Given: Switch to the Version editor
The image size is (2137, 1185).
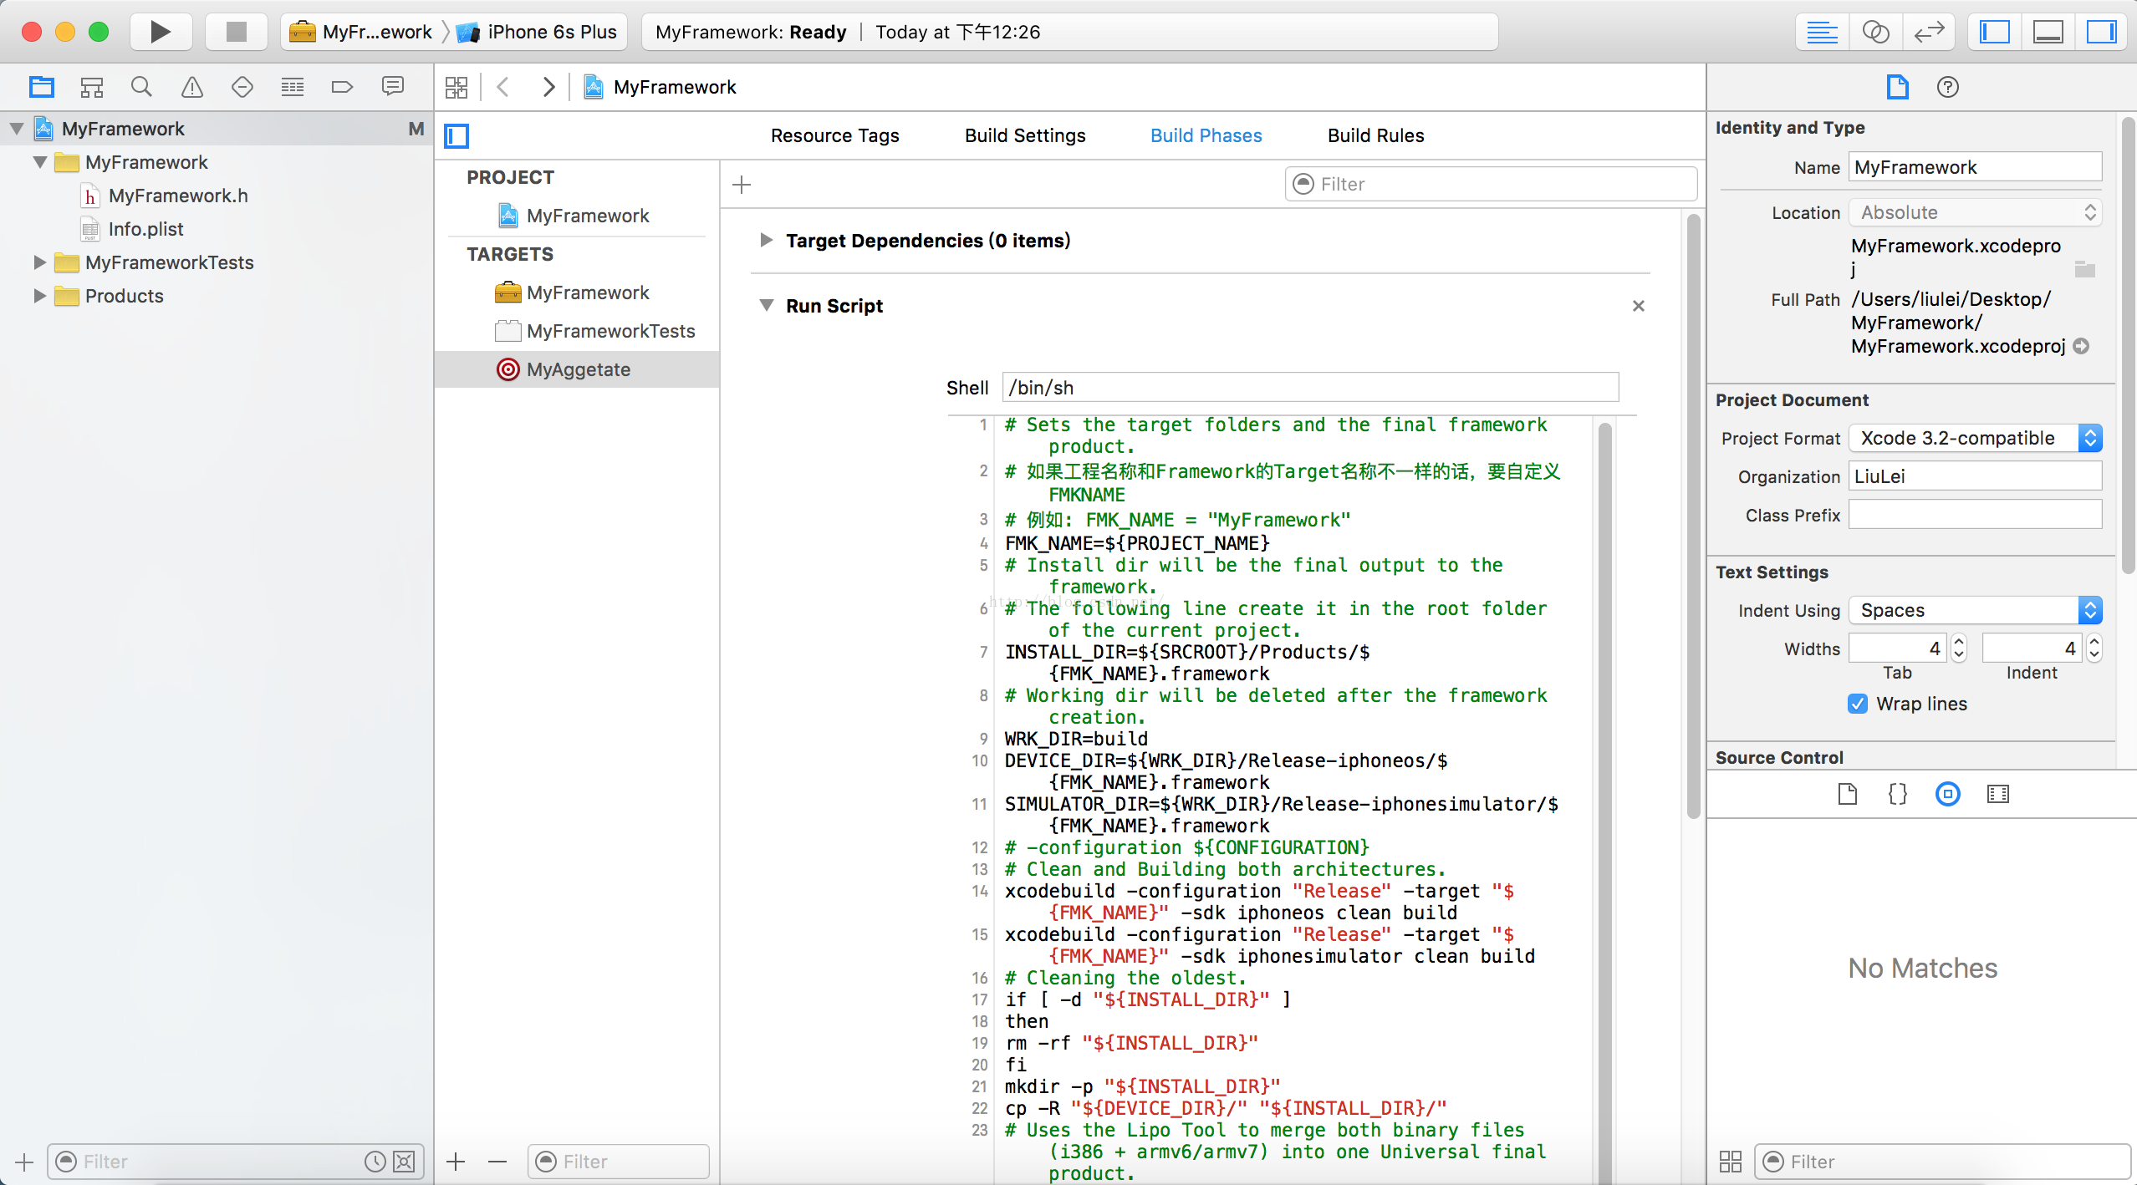Looking at the screenshot, I should pyautogui.click(x=1929, y=32).
